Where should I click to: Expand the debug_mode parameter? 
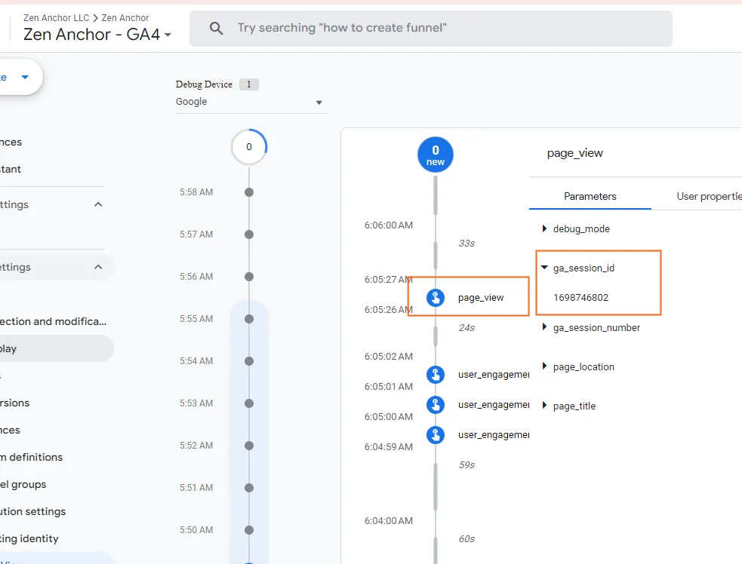(544, 228)
